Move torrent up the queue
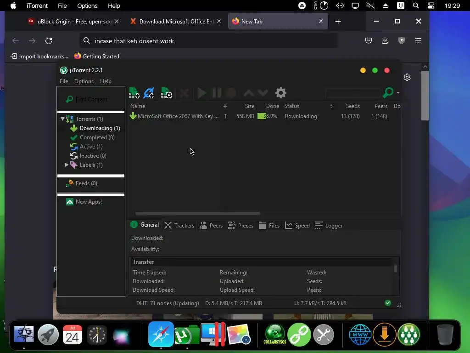 [x=249, y=93]
